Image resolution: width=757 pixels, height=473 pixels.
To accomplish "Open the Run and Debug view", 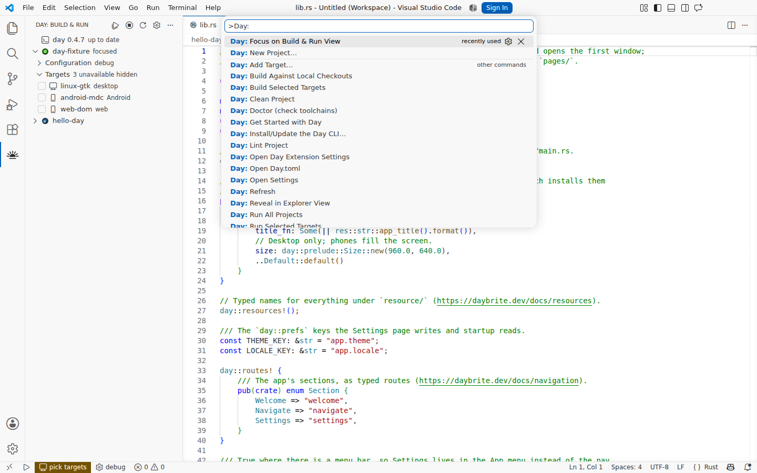I will [13, 104].
